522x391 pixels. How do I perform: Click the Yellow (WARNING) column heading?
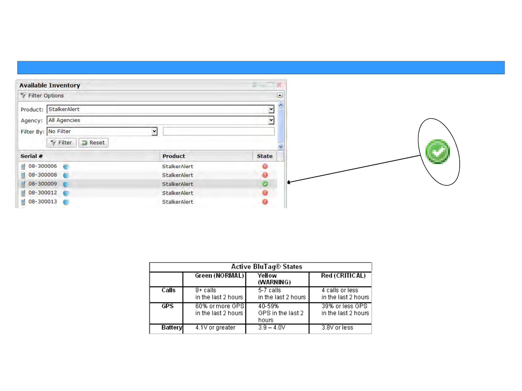[274, 279]
